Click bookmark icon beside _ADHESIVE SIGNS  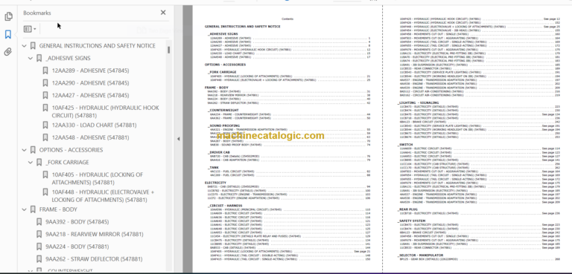point(39,58)
